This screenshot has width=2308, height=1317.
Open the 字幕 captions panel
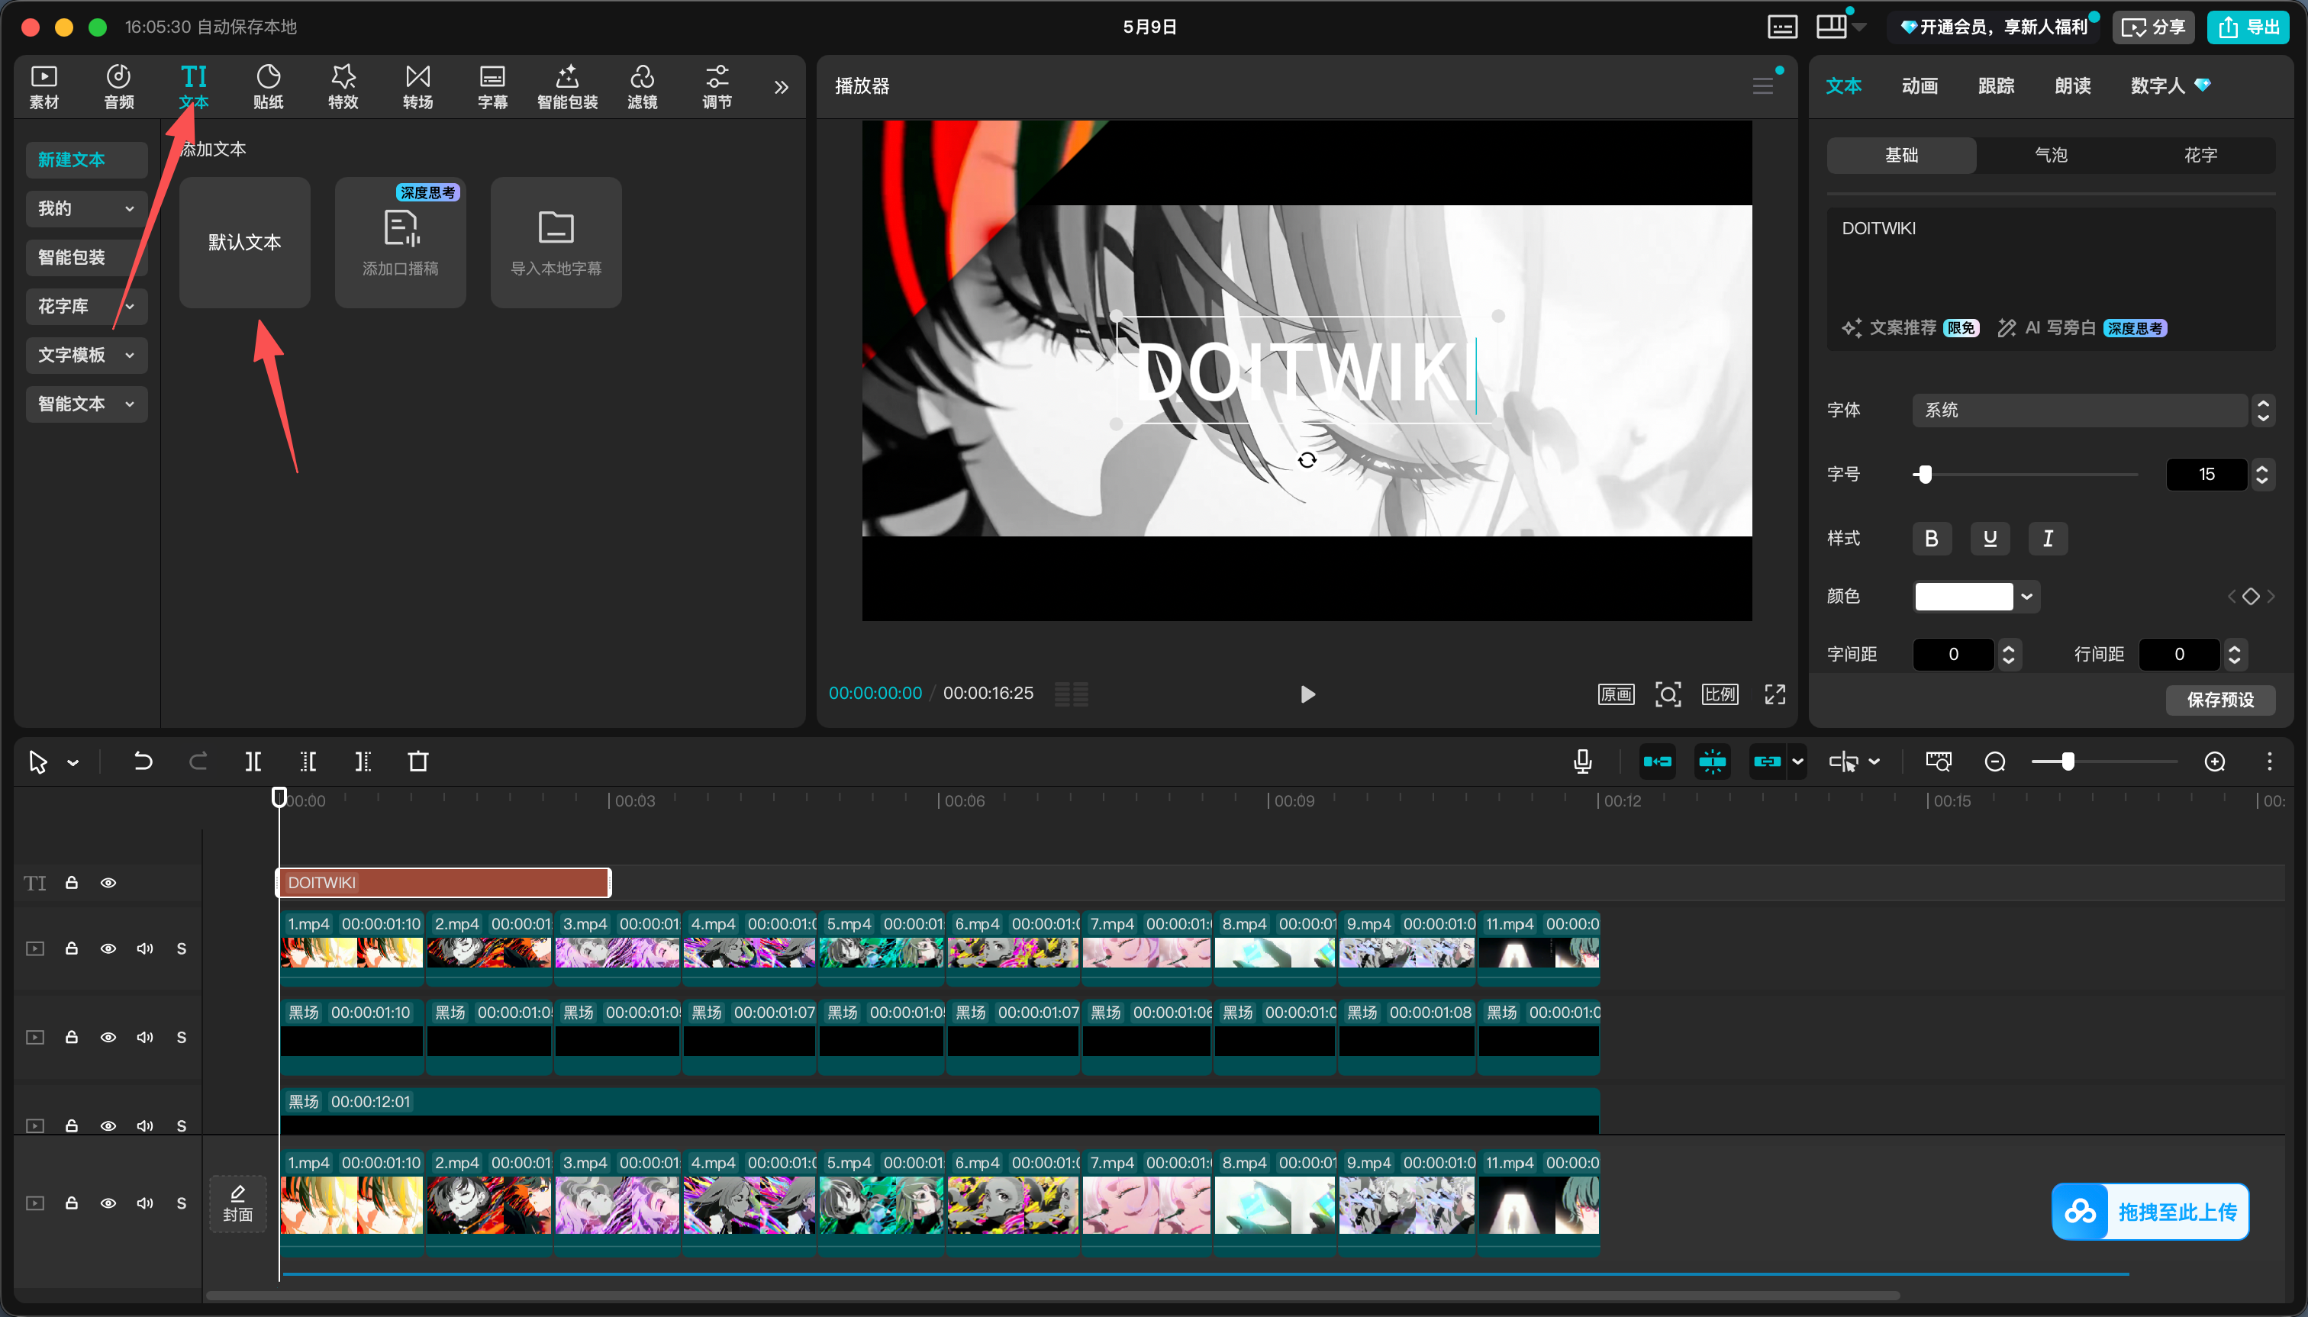point(492,87)
